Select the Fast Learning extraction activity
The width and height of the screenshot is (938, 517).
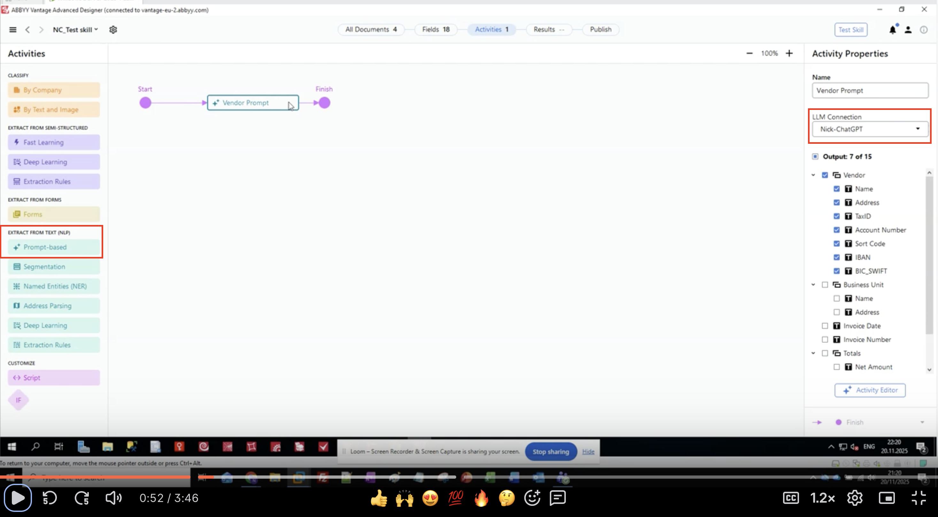point(54,143)
